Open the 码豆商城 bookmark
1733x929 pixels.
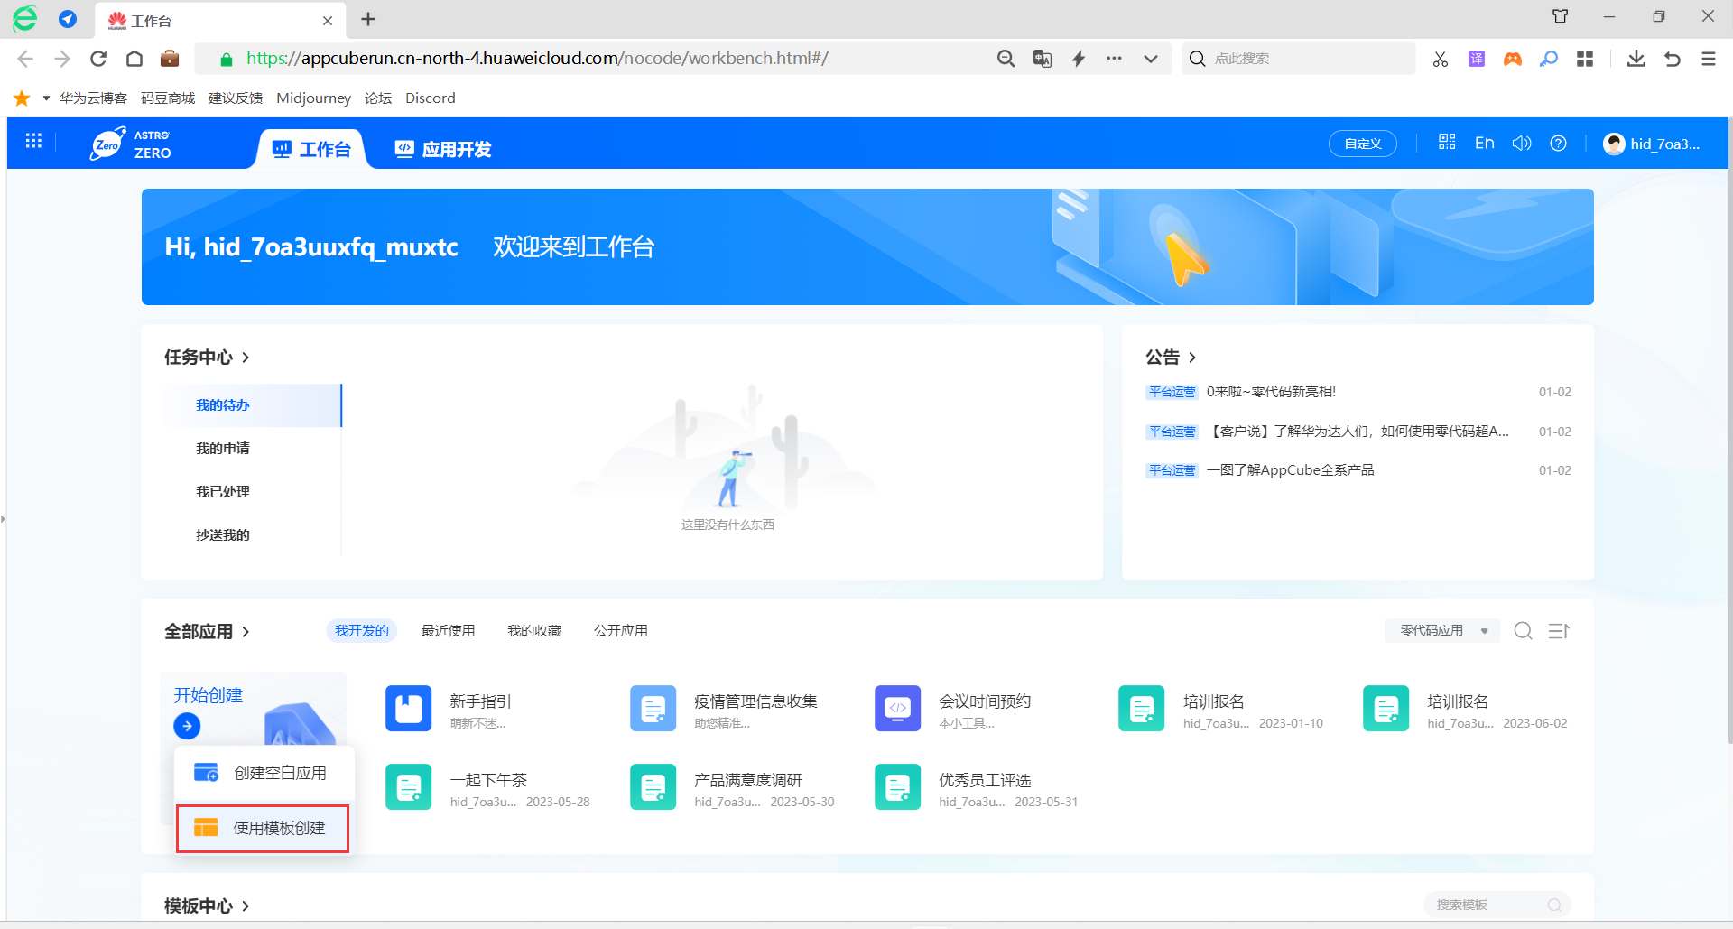coord(168,98)
